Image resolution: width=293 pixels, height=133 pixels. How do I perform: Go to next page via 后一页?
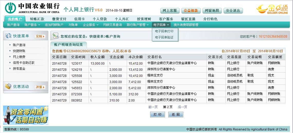182,107
